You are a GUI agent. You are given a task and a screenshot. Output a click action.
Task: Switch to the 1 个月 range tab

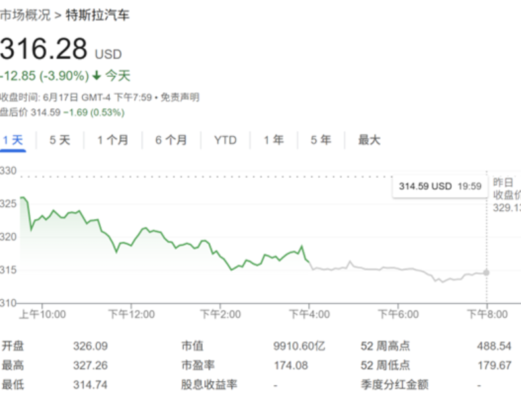[x=113, y=140]
